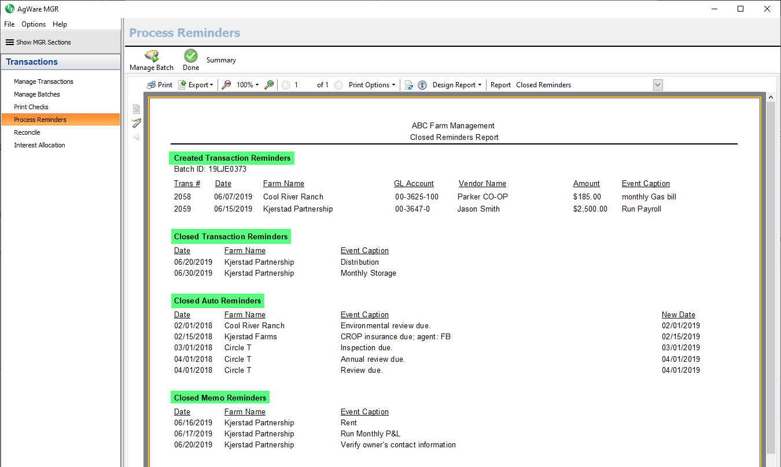Image resolution: width=781 pixels, height=467 pixels.
Task: Toggle Show MGR Sections hamburger
Action: point(10,42)
